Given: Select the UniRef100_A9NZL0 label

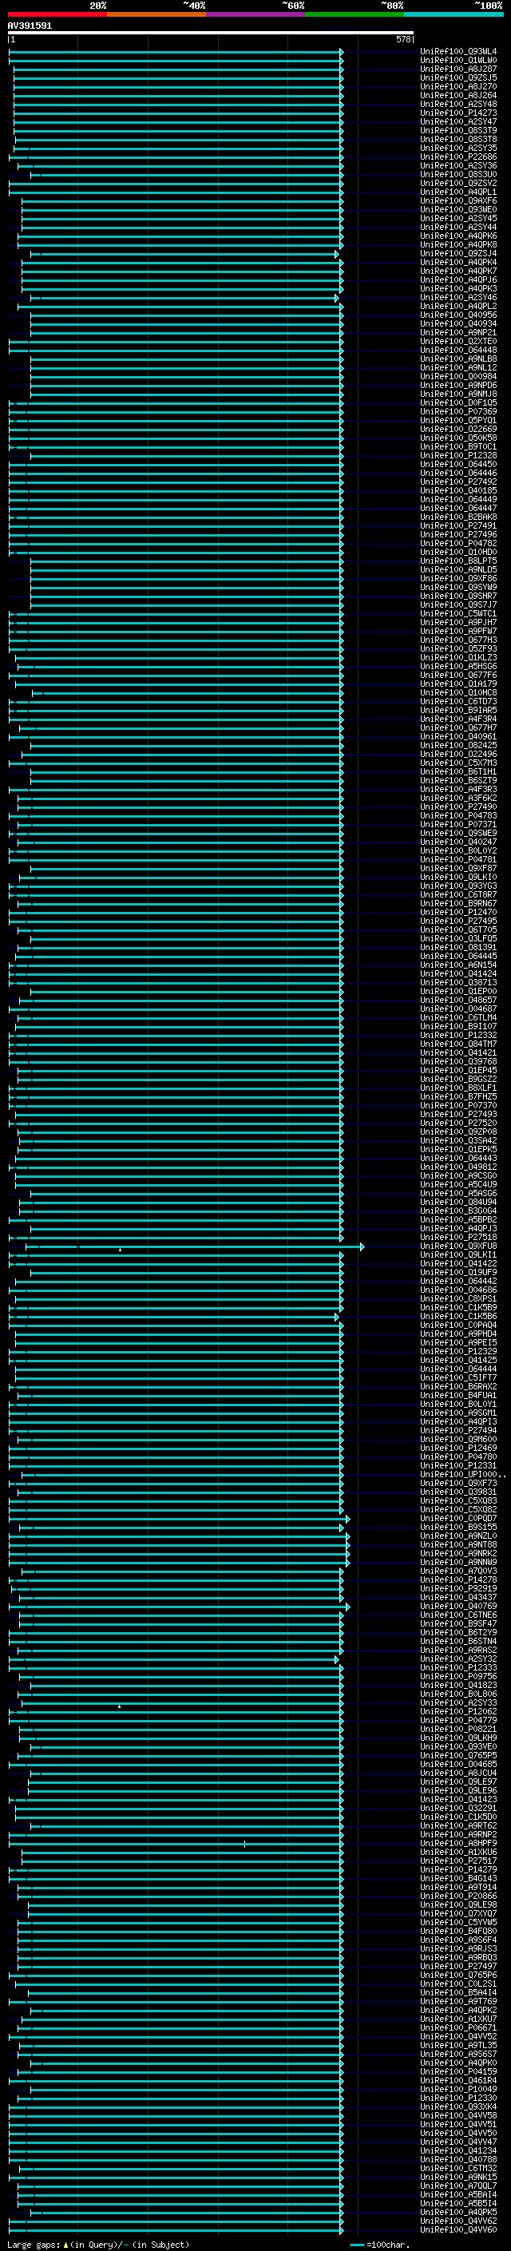Looking at the screenshot, I should click(458, 1536).
